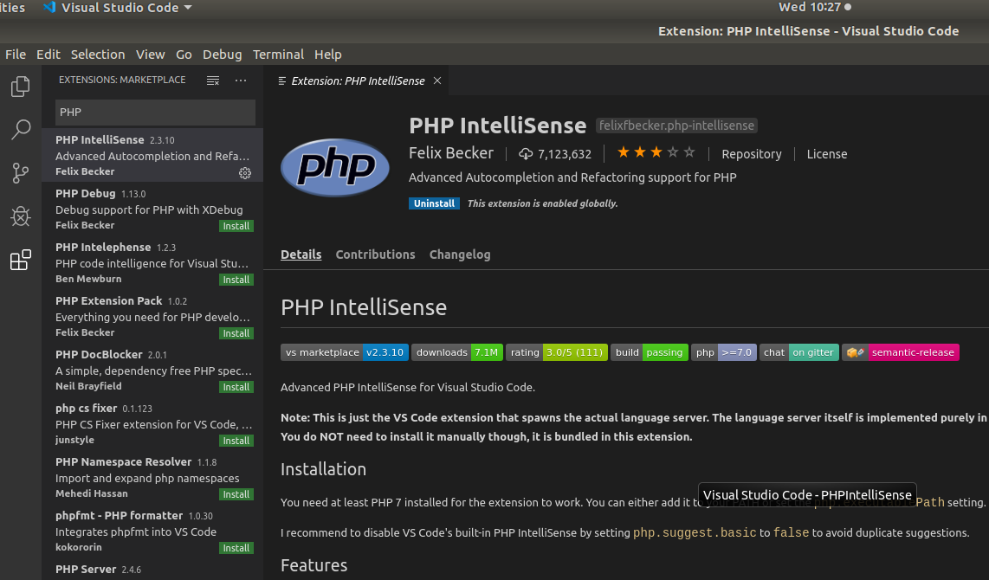Viewport: 989px width, 580px height.
Task: Open the Debug view in activity bar
Action: click(20, 216)
